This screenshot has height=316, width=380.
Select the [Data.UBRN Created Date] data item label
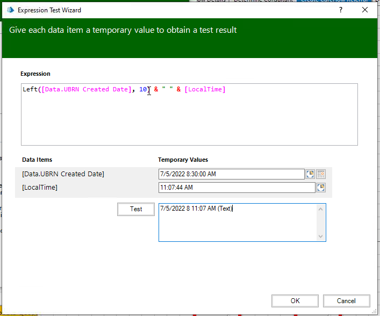click(63, 174)
